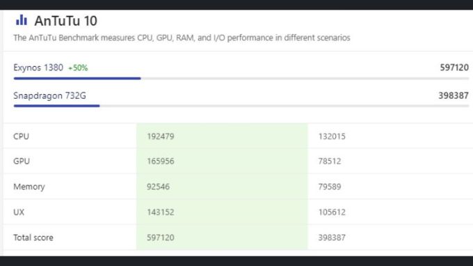
Task: Click the Exynos GPU value 165956
Action: coord(161,162)
